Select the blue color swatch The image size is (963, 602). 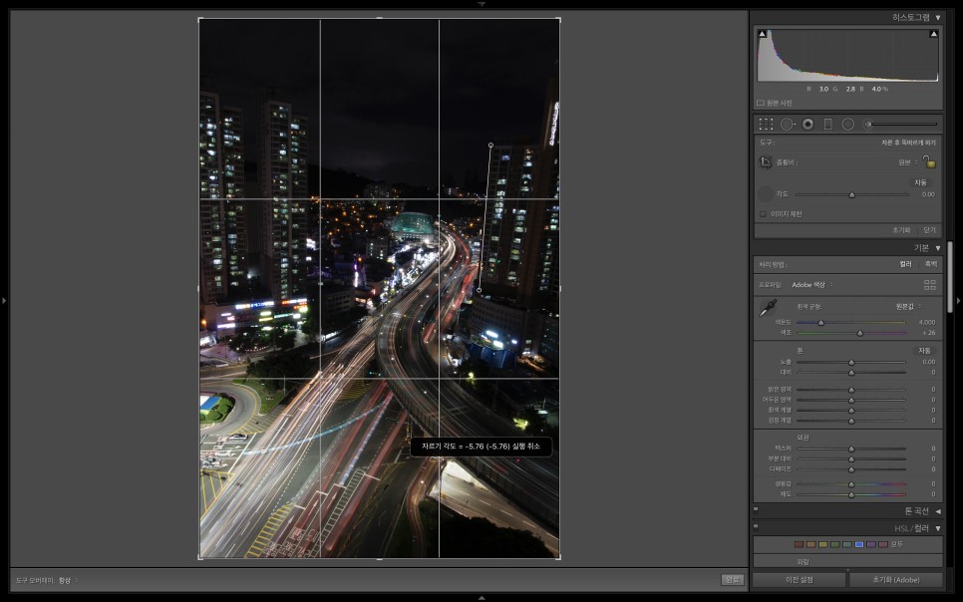(x=859, y=544)
